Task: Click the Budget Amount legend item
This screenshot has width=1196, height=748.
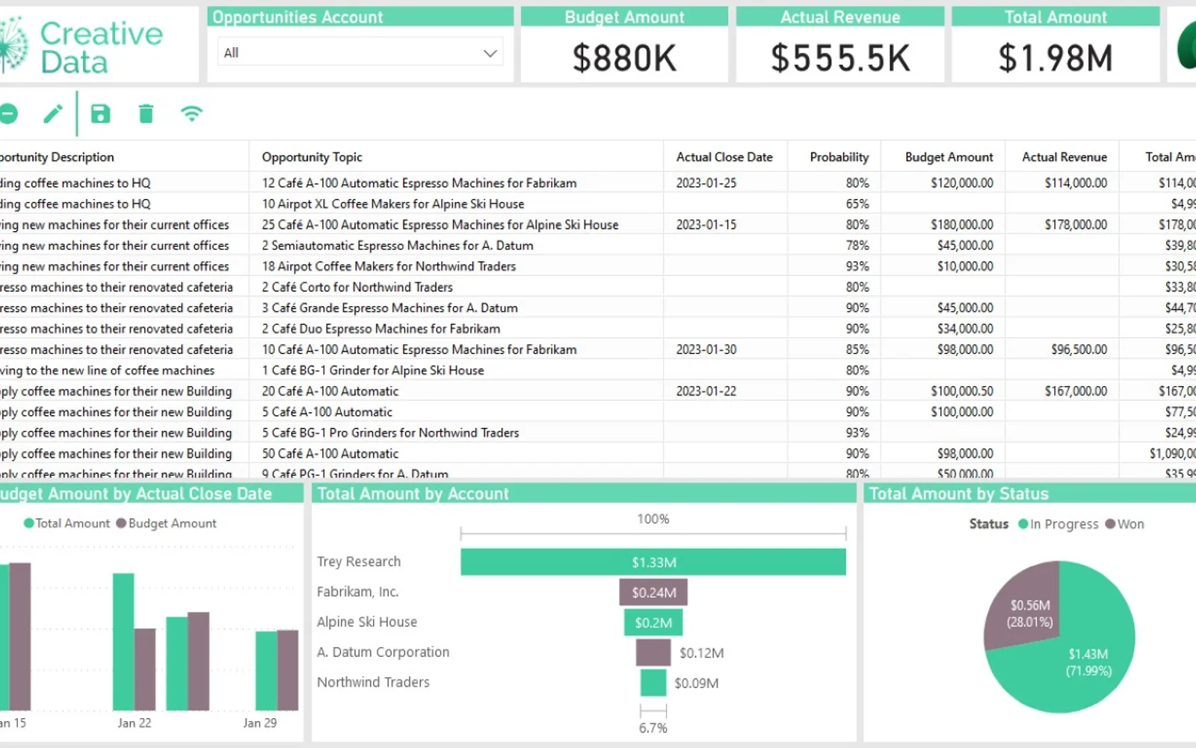Action: pyautogui.click(x=166, y=524)
